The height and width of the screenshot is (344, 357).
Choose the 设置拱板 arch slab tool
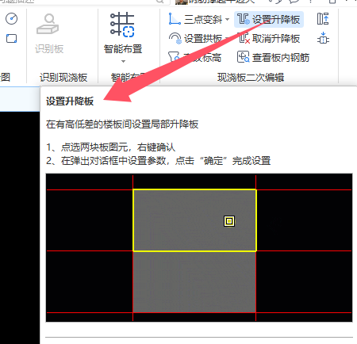click(196, 39)
